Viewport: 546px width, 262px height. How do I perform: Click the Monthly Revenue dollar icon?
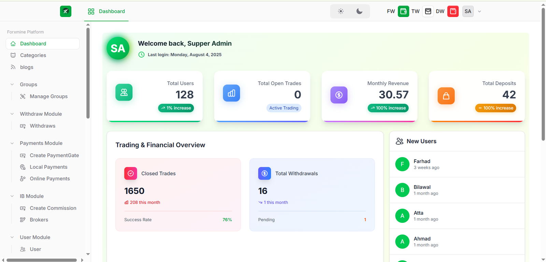pyautogui.click(x=339, y=95)
